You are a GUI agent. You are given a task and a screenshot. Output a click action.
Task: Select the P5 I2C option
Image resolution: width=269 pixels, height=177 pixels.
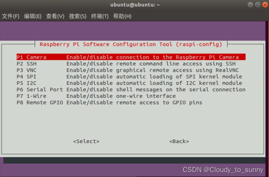[x=131, y=83]
